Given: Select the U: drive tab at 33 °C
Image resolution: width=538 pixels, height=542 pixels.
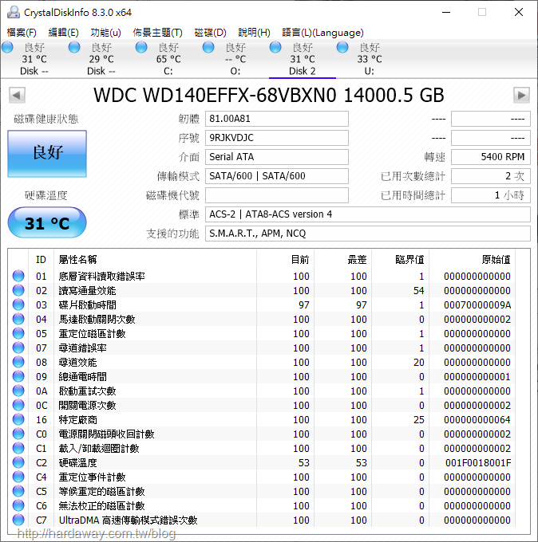Looking at the screenshot, I should point(370,59).
